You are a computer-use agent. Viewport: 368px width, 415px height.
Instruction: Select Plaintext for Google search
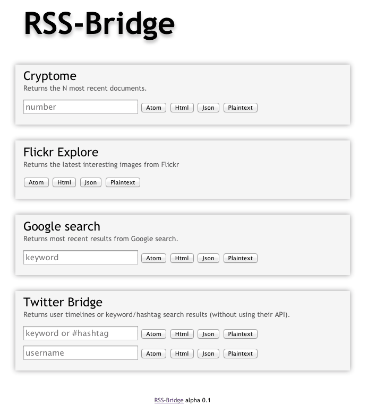coord(241,258)
